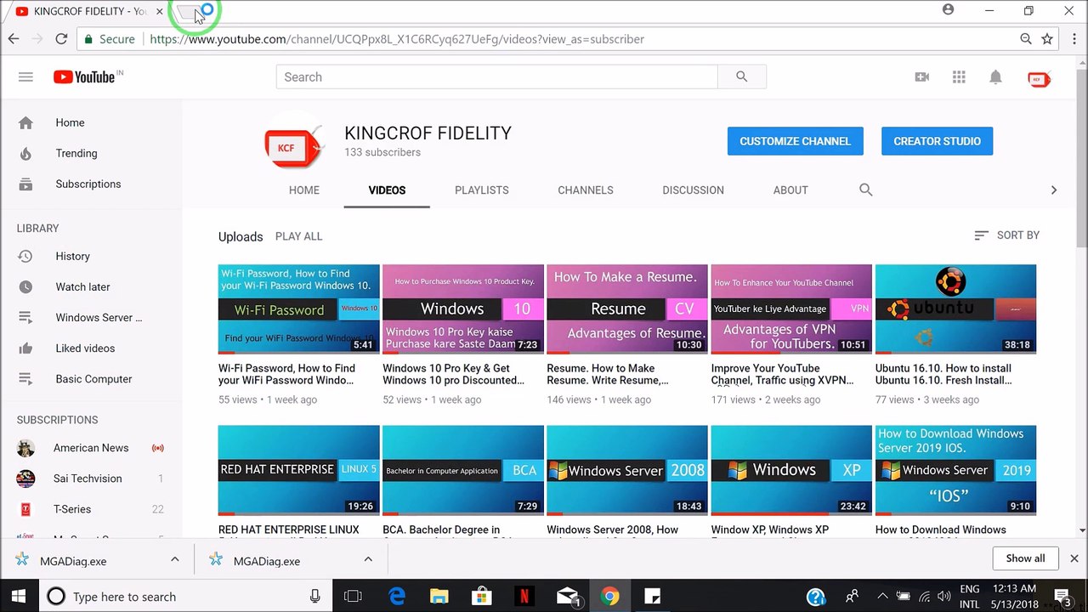View secure site information lock
The height and width of the screenshot is (612, 1088).
click(x=108, y=39)
